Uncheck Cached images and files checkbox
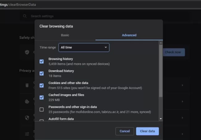Viewport: 201px width, 140px height. coord(41,97)
